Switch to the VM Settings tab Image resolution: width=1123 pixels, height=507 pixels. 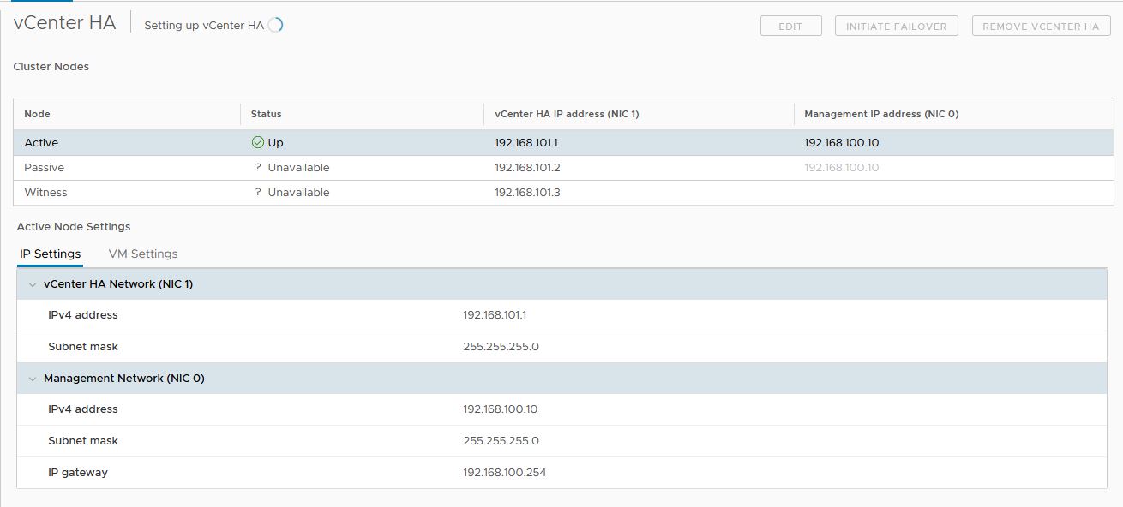(142, 254)
